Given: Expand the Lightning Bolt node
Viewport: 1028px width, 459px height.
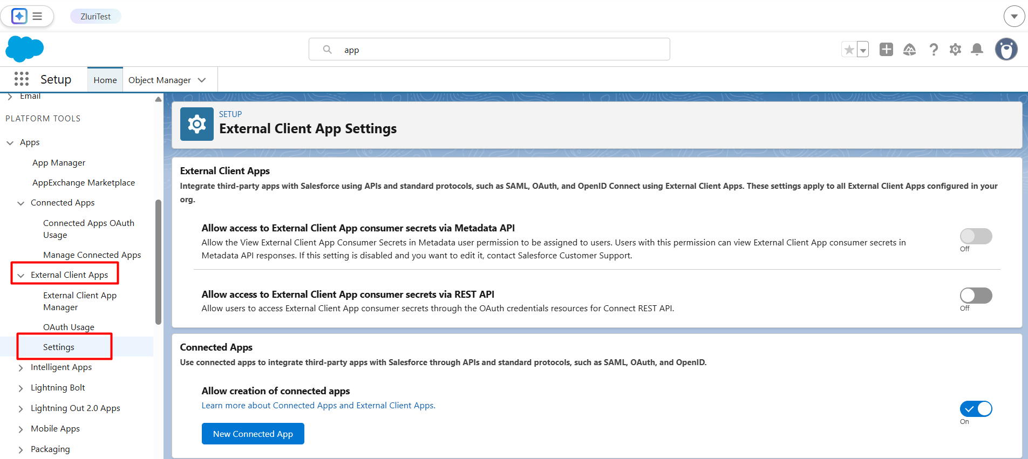Looking at the screenshot, I should pos(21,388).
